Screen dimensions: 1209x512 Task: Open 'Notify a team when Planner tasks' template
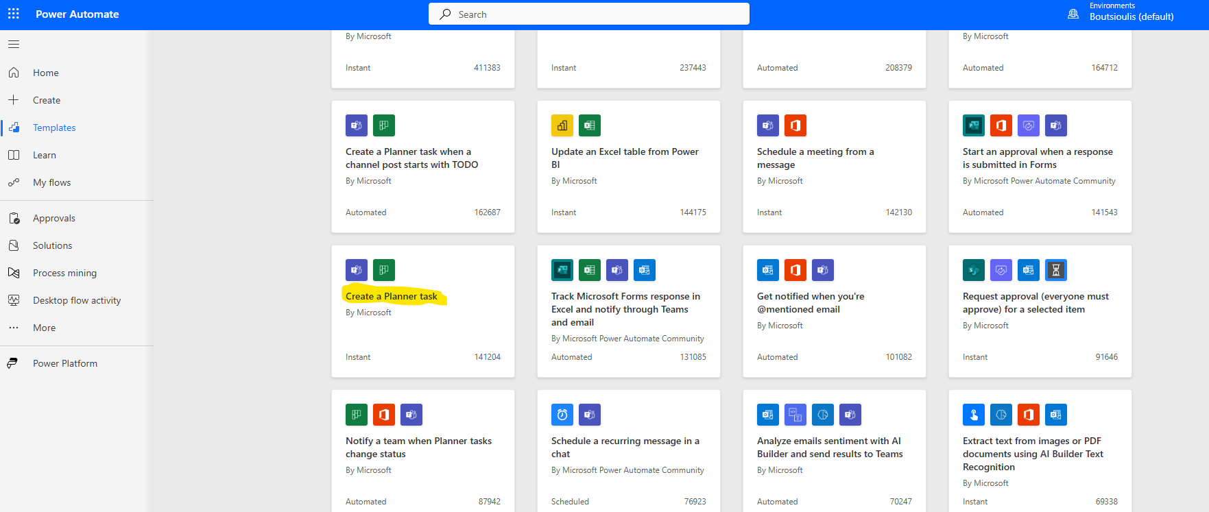(418, 447)
